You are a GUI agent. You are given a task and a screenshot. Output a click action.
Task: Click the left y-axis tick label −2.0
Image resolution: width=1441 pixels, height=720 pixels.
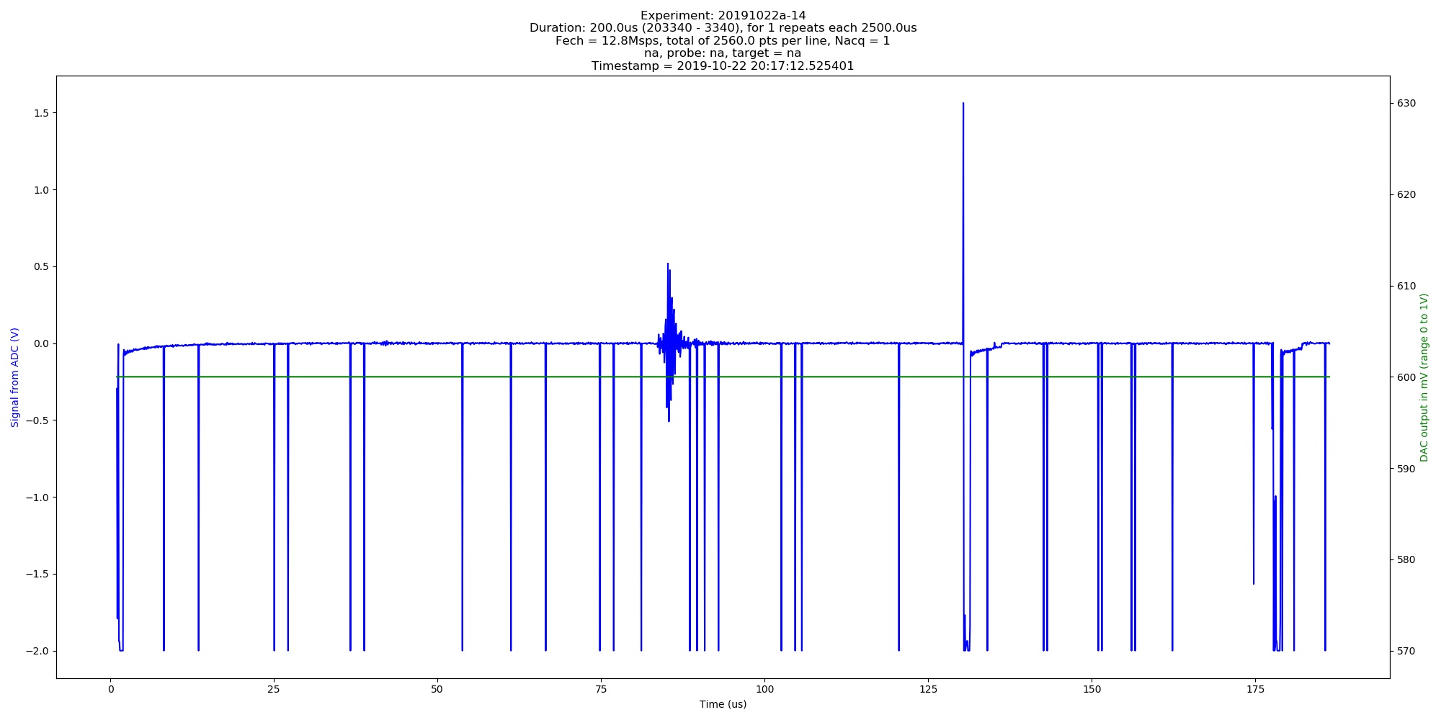37,651
